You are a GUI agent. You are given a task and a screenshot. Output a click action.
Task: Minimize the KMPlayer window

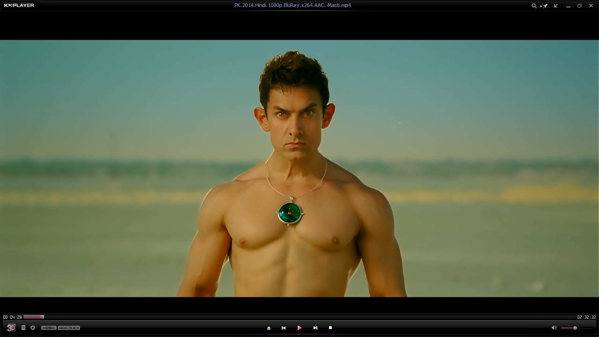(x=568, y=6)
